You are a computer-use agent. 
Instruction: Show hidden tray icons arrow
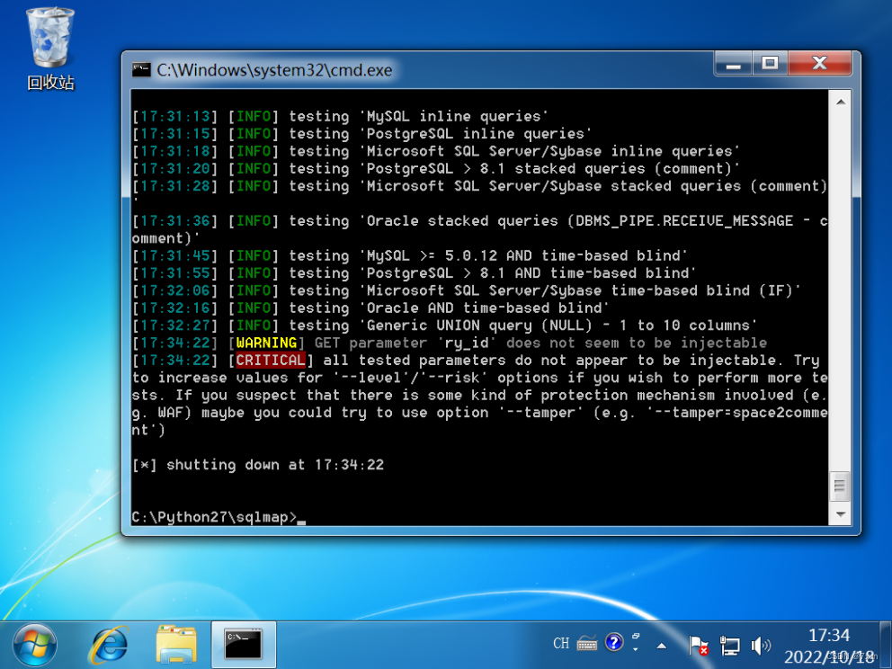pyautogui.click(x=661, y=645)
